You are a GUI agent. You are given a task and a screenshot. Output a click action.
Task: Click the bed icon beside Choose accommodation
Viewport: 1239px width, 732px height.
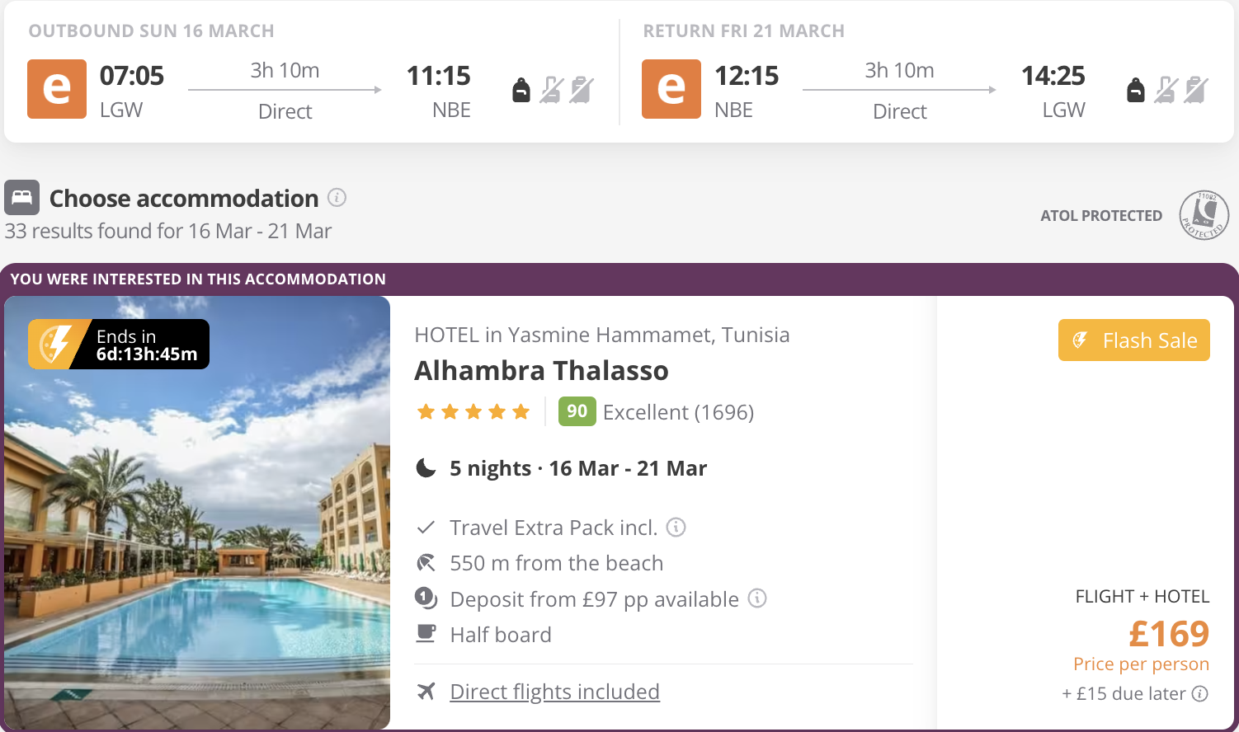[x=21, y=198]
